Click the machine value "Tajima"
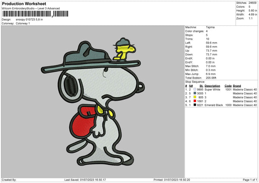259x183 pixels. 210,27
